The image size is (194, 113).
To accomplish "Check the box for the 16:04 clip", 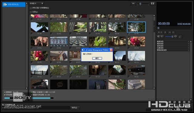I will 129,48.
